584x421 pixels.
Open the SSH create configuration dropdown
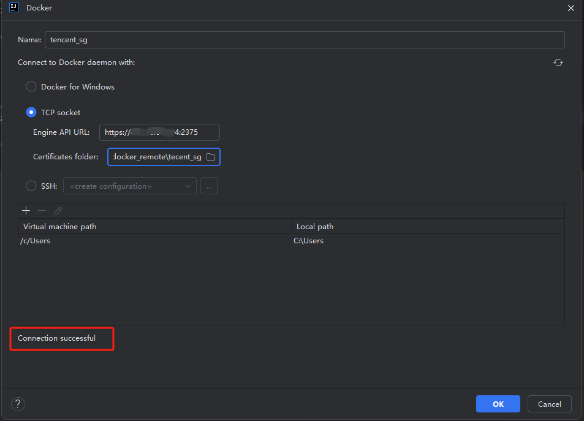pos(130,186)
